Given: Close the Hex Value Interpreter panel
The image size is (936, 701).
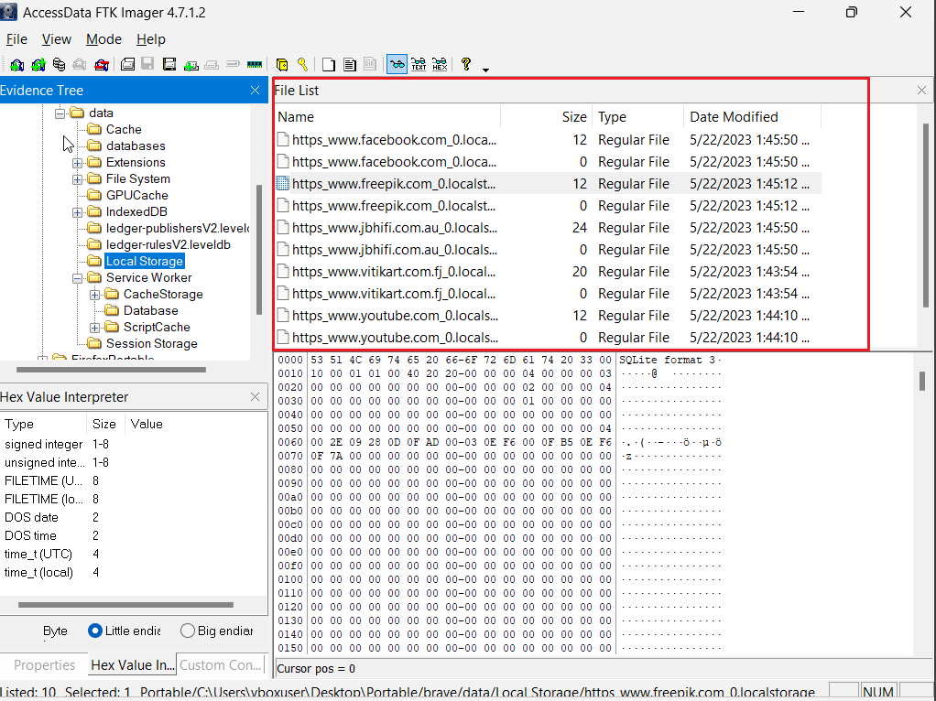Looking at the screenshot, I should 255,397.
